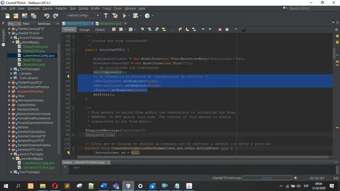This screenshot has width=340, height=191.
Task: Run the project with the green play icon
Action: point(124,16)
